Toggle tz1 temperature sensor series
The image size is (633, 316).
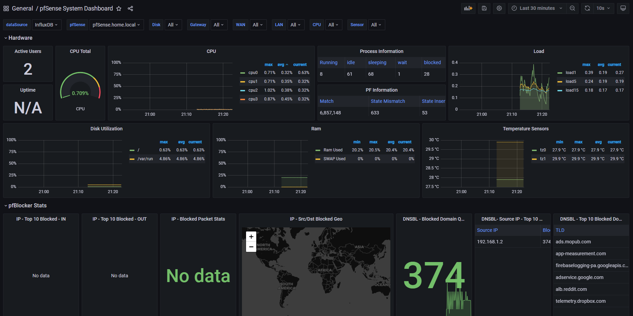(x=543, y=159)
